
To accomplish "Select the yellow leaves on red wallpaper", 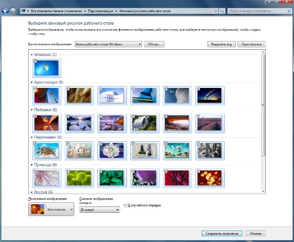I will coord(209,178).
